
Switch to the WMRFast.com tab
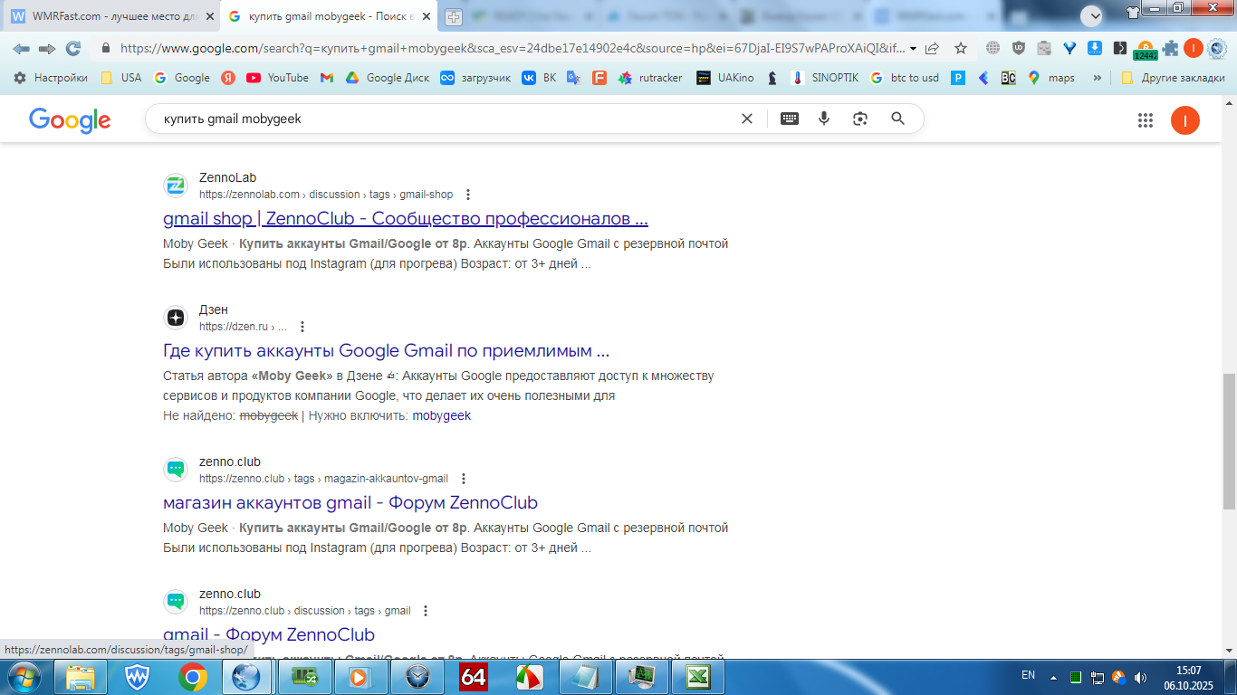(110, 16)
